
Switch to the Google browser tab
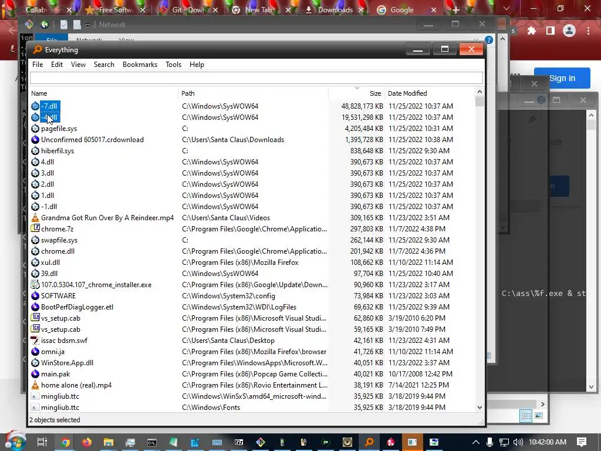400,10
